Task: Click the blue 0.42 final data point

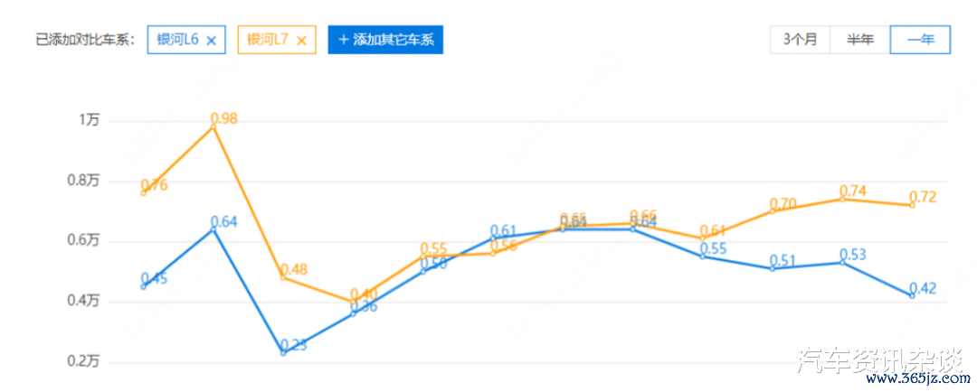Action: pos(912,295)
